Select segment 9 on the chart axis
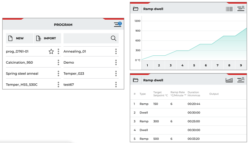The height and width of the screenshot is (143, 250). [x=241, y=65]
